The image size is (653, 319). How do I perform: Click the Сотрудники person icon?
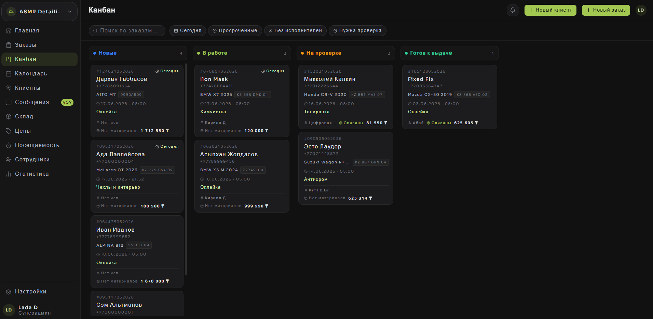pyautogui.click(x=9, y=160)
